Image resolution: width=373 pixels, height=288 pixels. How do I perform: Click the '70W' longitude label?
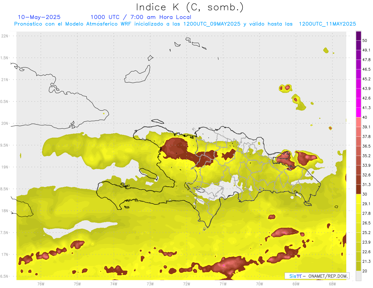[x=259, y=284]
